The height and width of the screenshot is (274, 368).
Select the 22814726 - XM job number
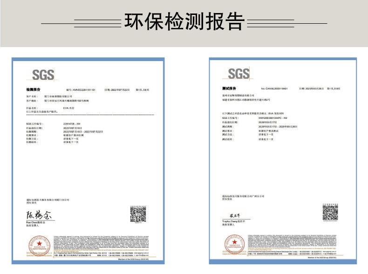(72, 124)
